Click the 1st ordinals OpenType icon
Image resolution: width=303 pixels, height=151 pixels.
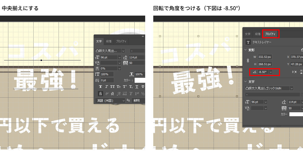pos(137,94)
